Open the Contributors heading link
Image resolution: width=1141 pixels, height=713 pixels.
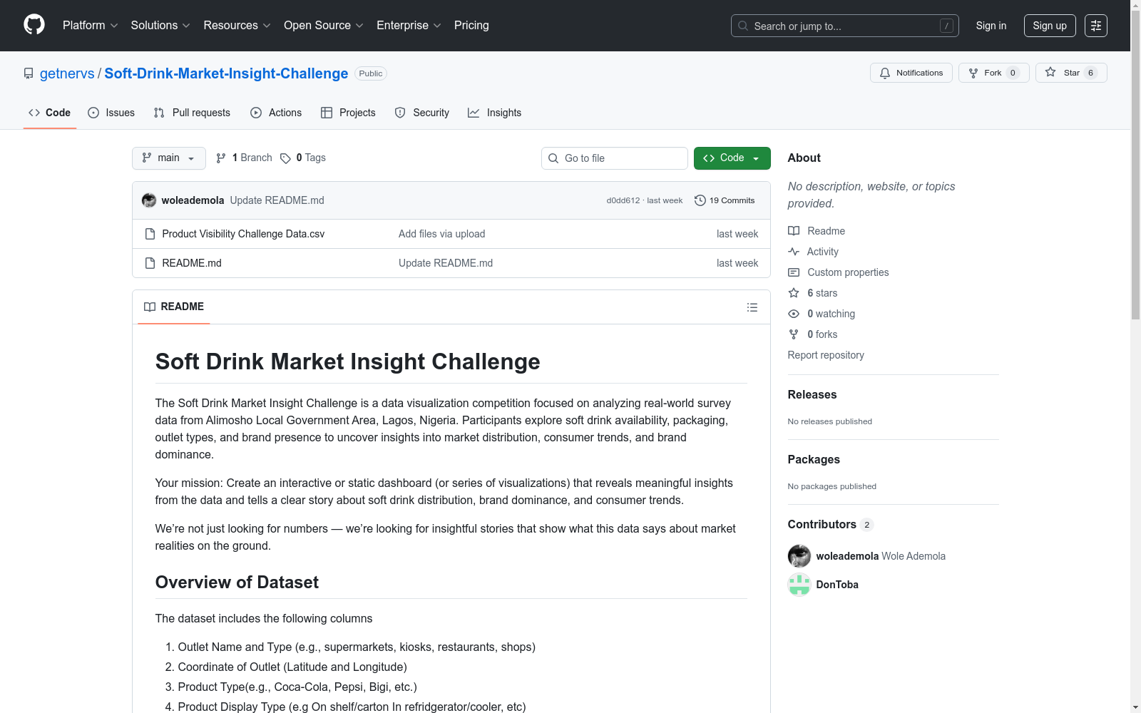click(x=831, y=524)
